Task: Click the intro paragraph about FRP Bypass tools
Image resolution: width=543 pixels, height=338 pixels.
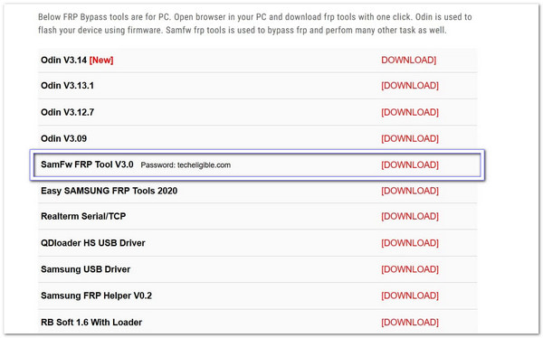Action: pos(255,23)
